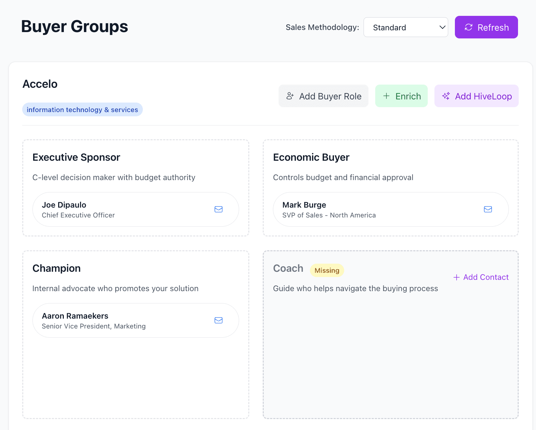Open the Buyer Groups page title
Screen dimensions: 536x430
click(74, 26)
